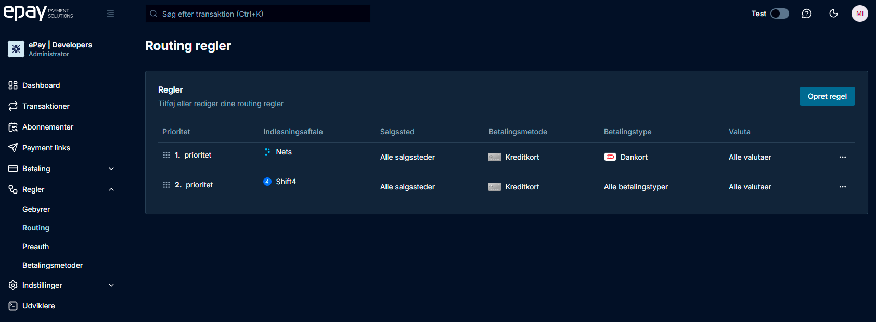Expand the Indstillinger menu chevron
This screenshot has height=322, width=876.
point(111,285)
